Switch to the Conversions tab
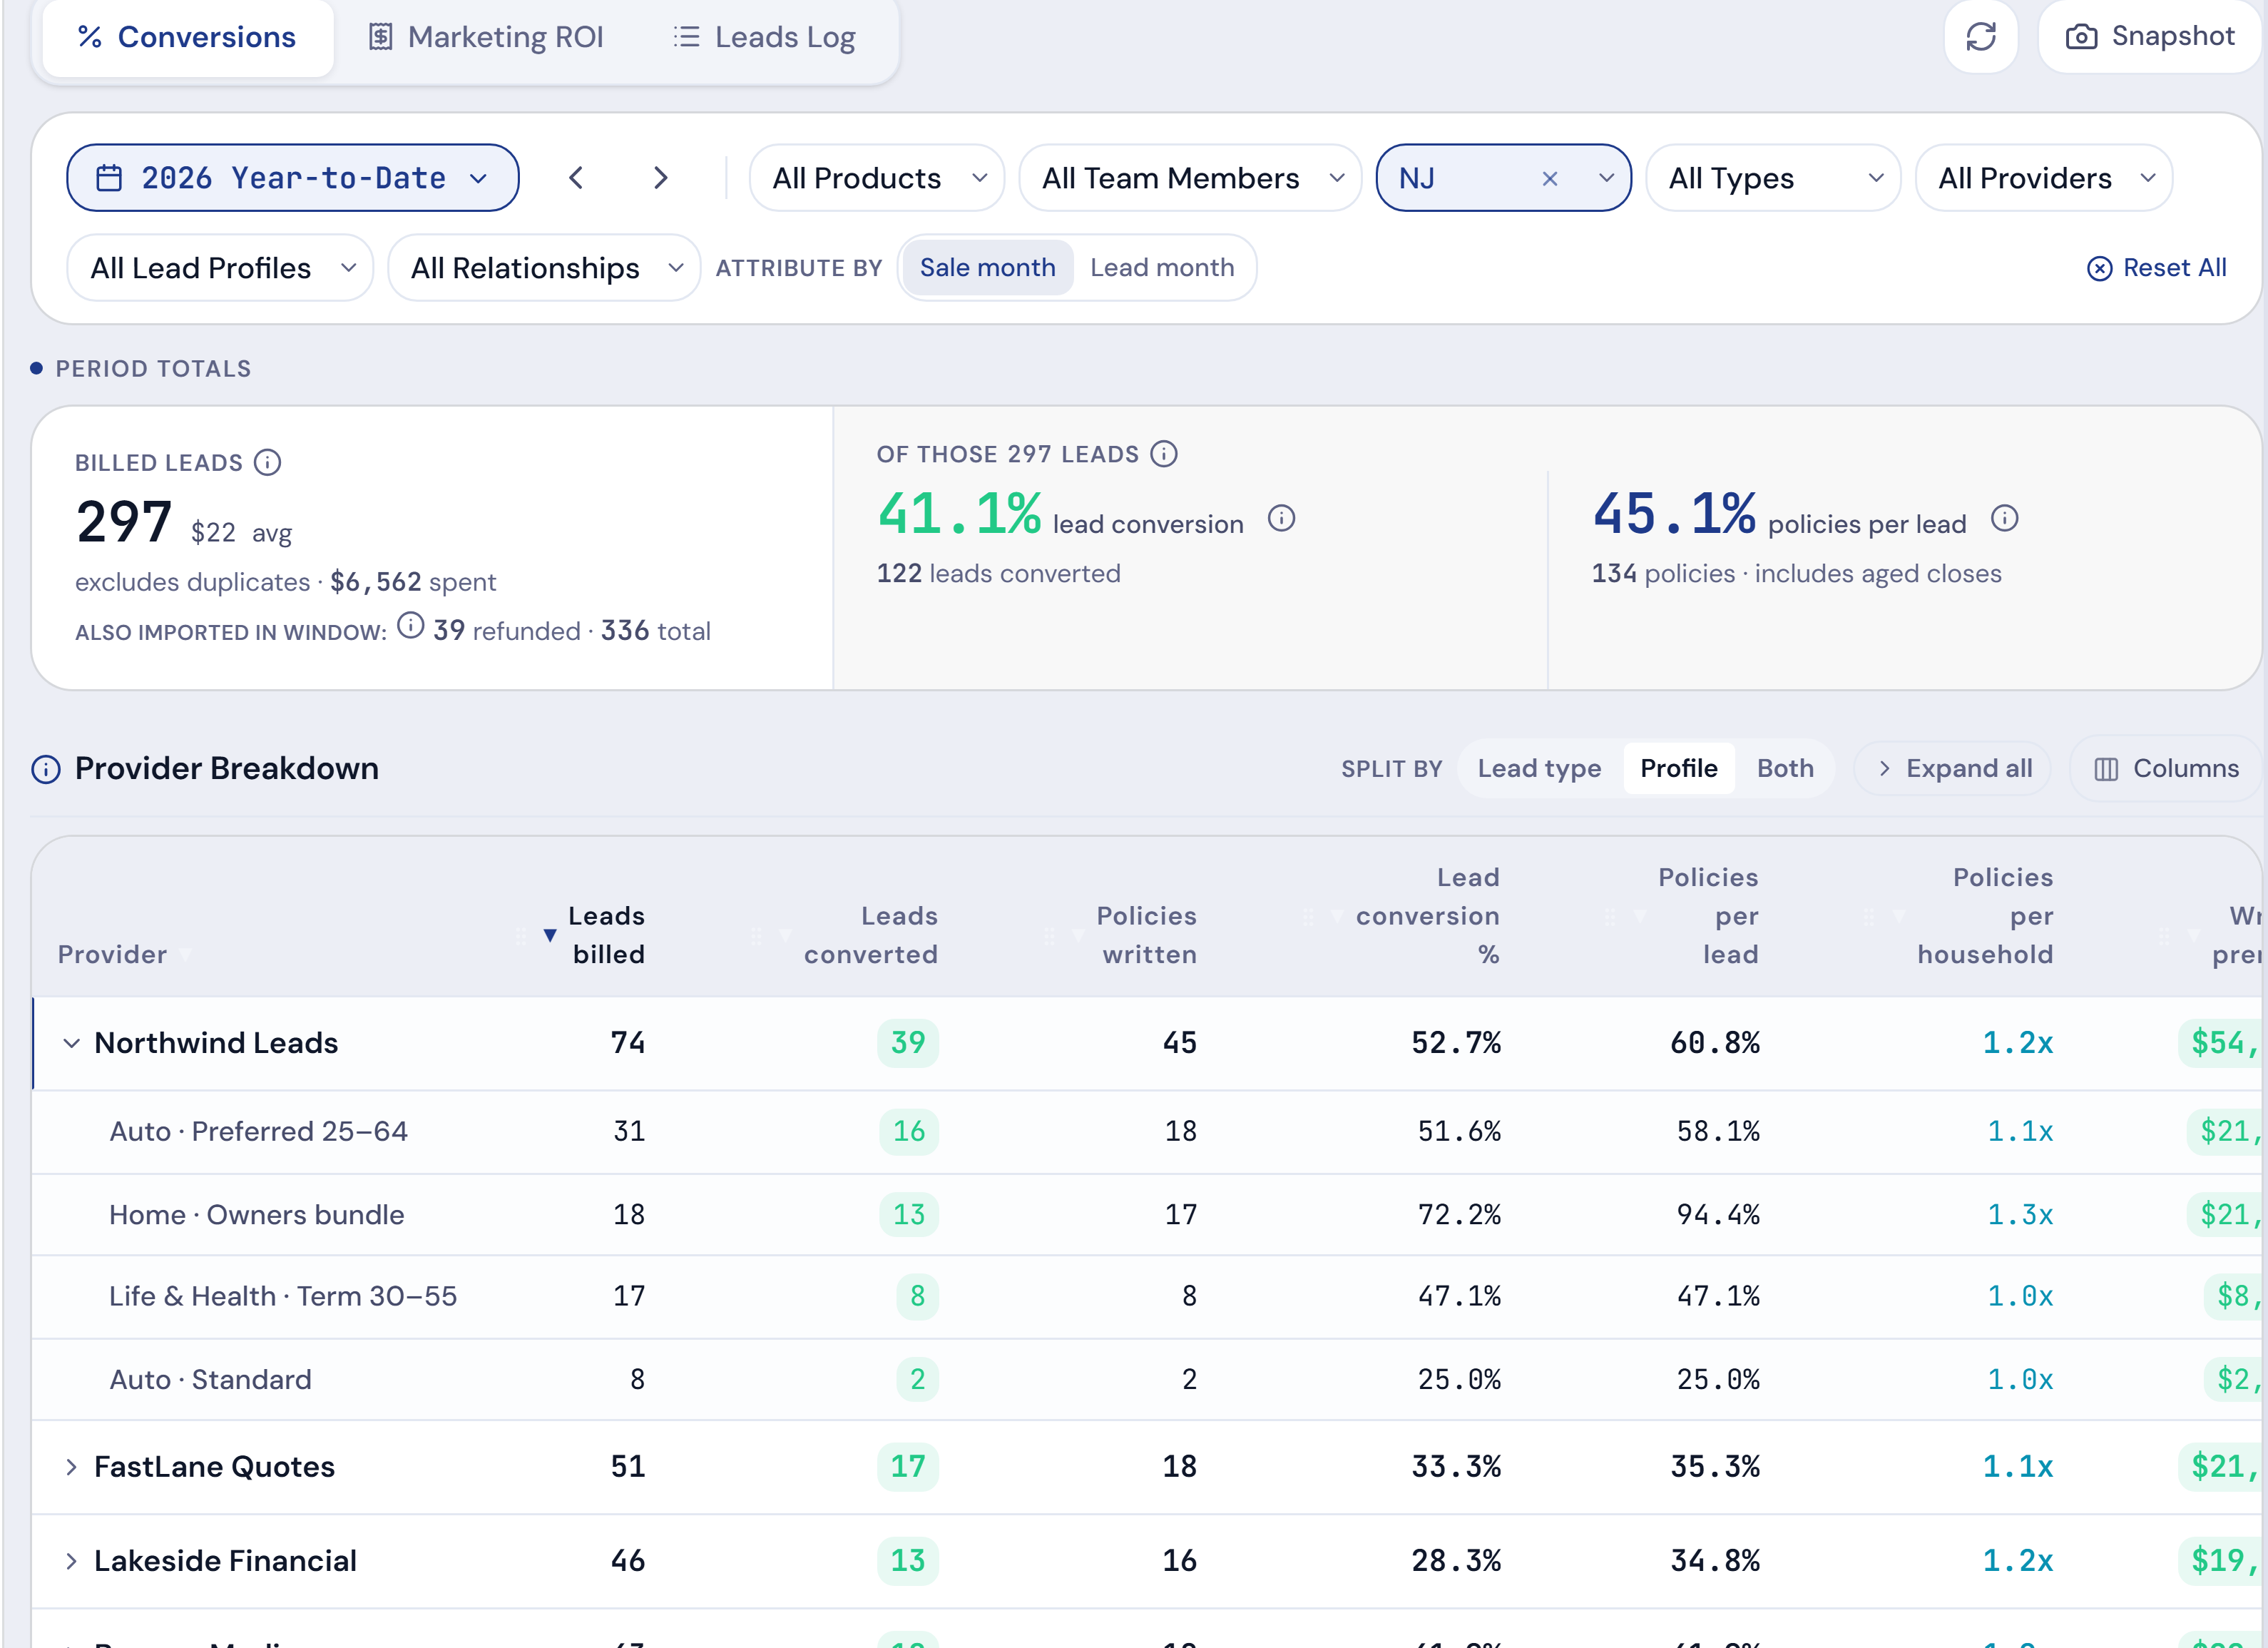Screen dimensions: 2268x1648 tap(187, 37)
